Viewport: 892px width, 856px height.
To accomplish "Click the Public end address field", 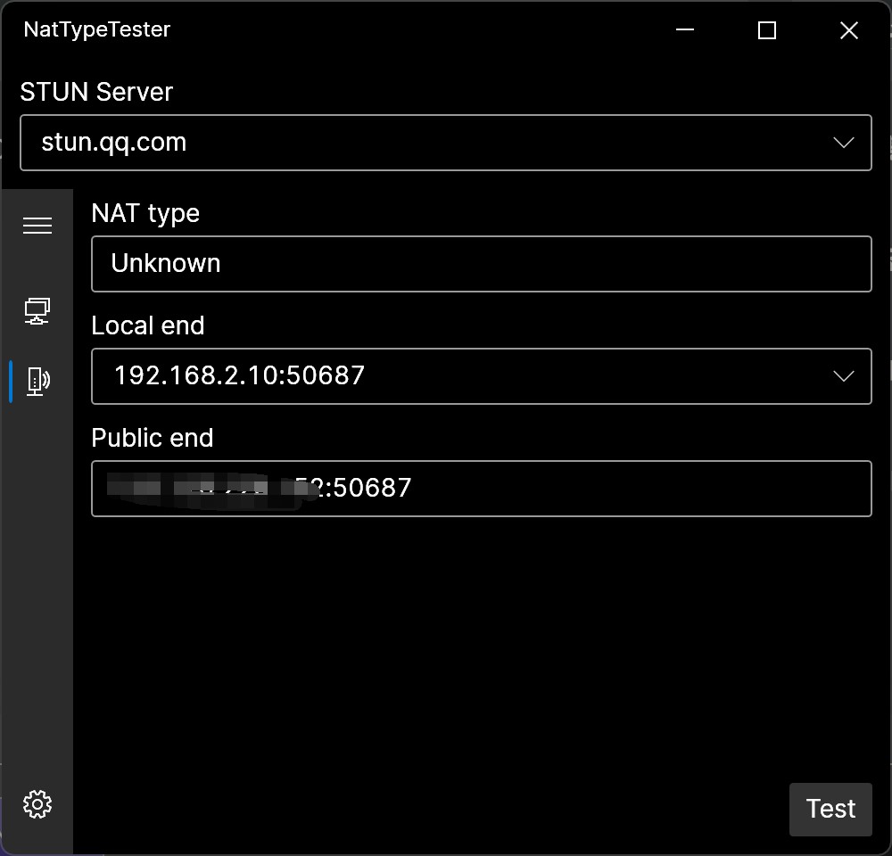I will 482,488.
